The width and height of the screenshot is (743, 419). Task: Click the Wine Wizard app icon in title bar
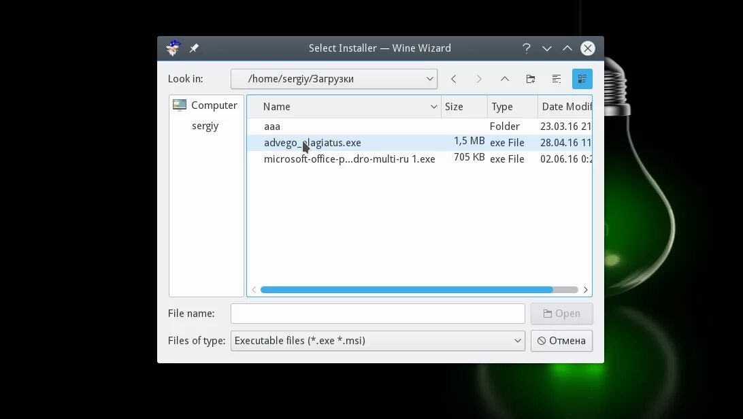click(x=174, y=48)
